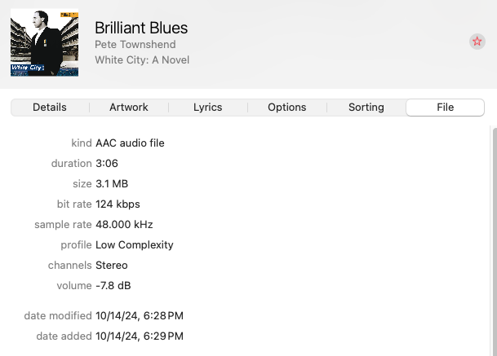
Task: Click the sample rate value 48.000 kHz
Action: pos(124,225)
